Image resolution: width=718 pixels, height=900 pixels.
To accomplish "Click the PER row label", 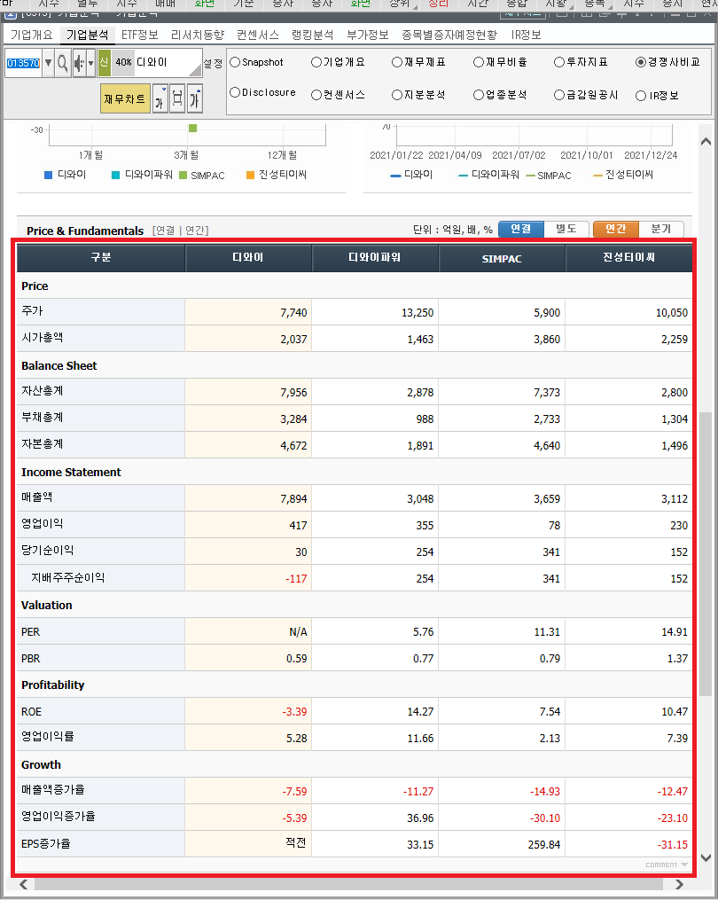I will (x=30, y=632).
